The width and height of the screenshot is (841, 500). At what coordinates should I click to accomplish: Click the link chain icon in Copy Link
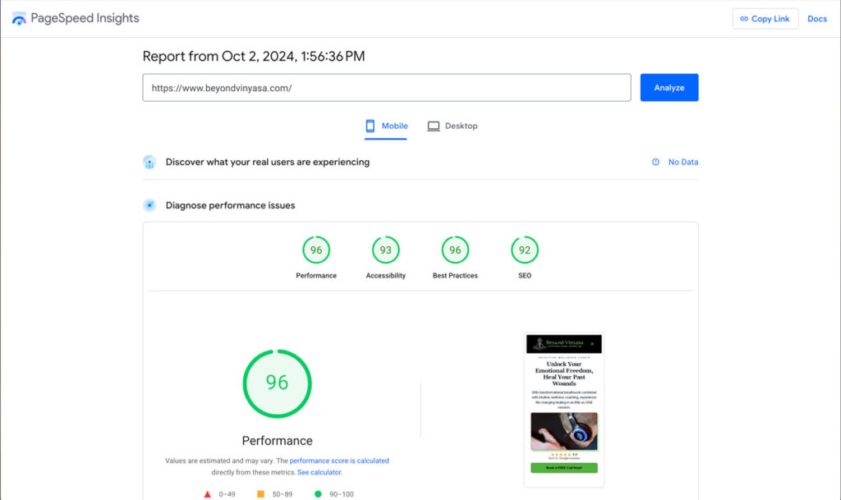(744, 19)
